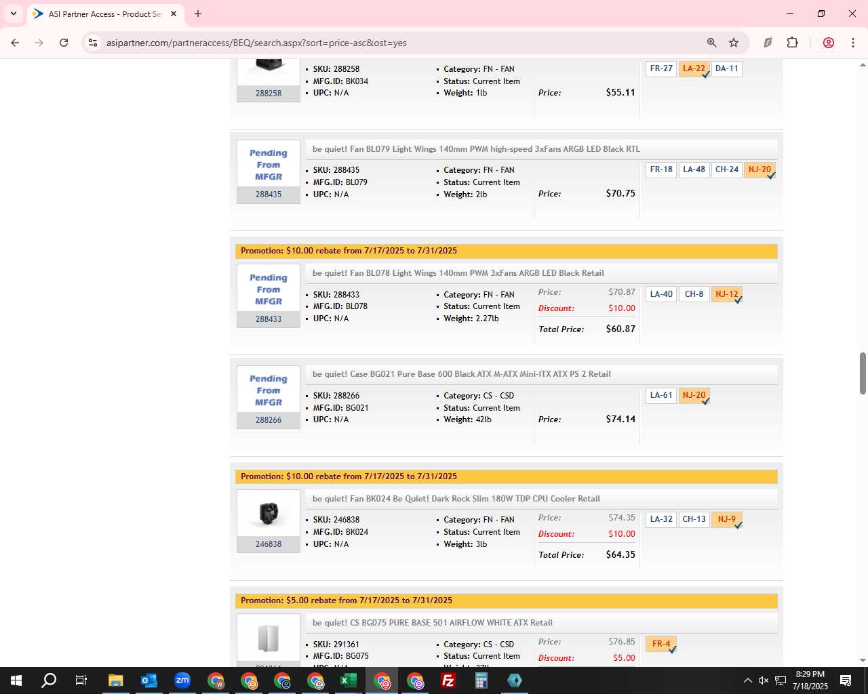Open the taskbar clock showing 8:29 PM
The width and height of the screenshot is (868, 694).
click(x=810, y=680)
